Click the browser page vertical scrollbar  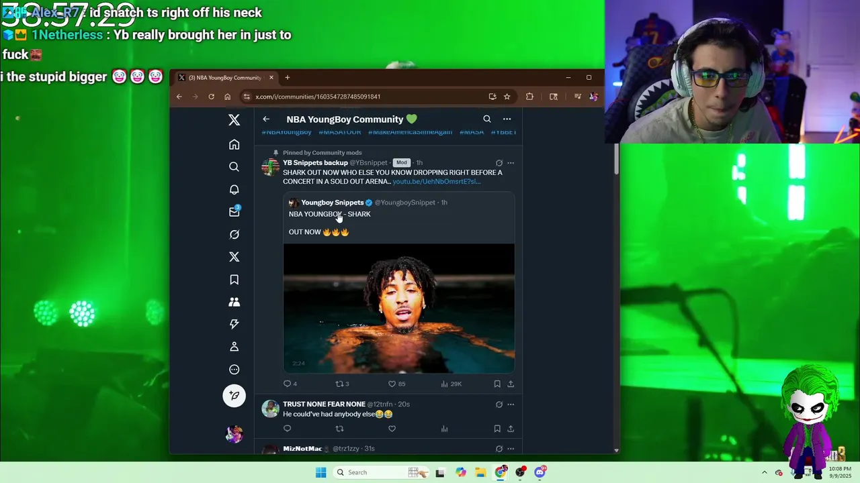tap(616, 159)
